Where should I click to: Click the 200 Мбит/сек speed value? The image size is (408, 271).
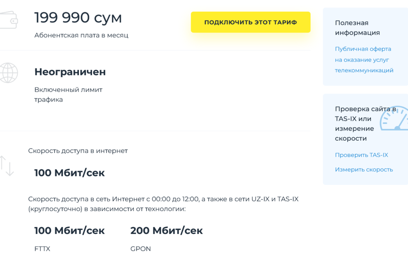point(166,231)
